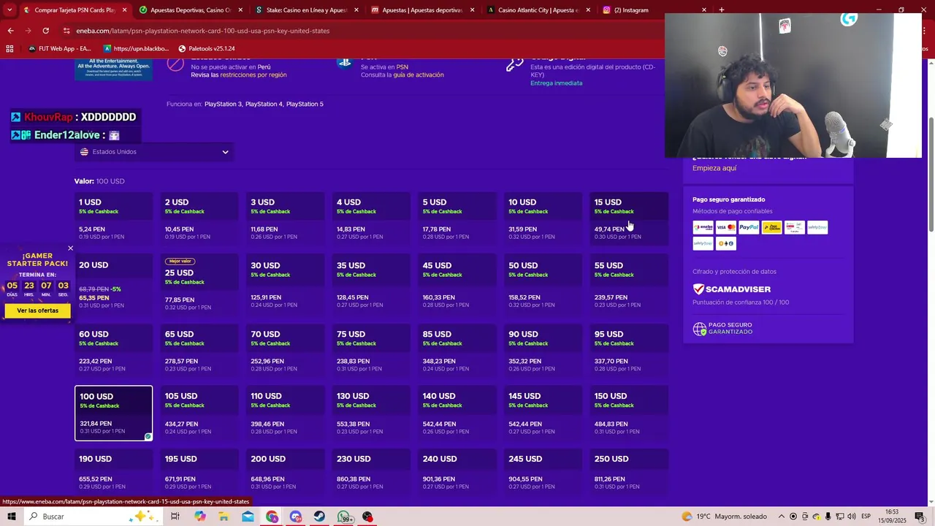This screenshot has height=526, width=935.
Task: Go back to the previous page
Action: (x=10, y=31)
